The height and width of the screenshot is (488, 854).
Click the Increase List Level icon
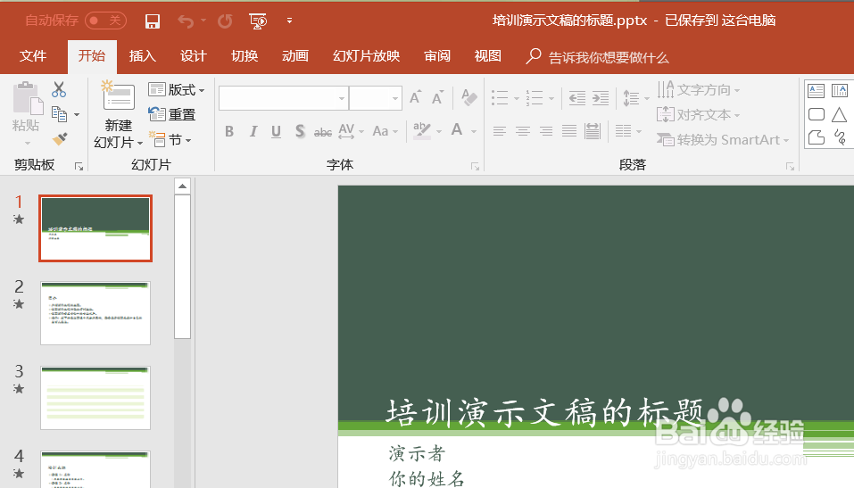pyautogui.click(x=601, y=98)
